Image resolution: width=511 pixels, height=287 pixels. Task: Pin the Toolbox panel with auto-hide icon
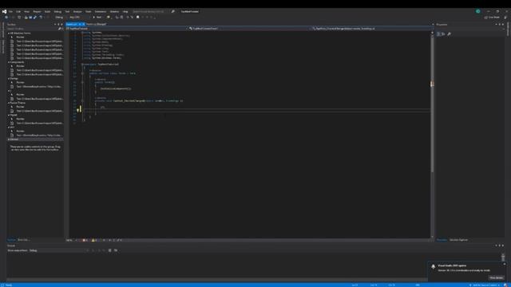(x=58, y=25)
